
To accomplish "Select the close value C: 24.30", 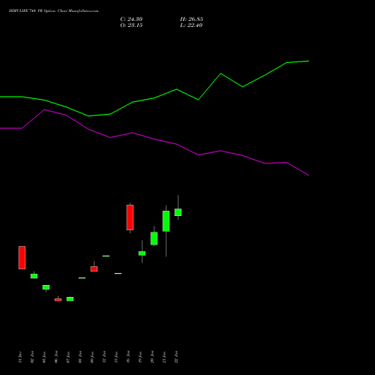I will (131, 19).
